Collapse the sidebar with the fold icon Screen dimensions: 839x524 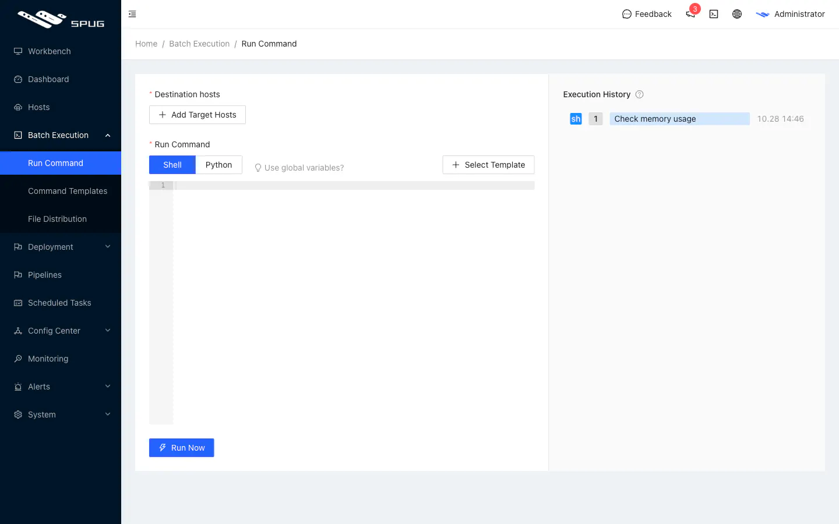point(132,14)
